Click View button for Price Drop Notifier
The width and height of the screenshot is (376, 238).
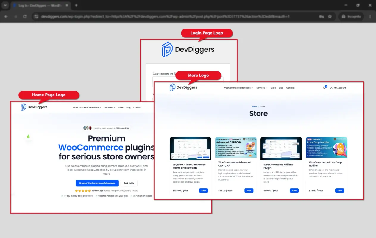[339, 190]
